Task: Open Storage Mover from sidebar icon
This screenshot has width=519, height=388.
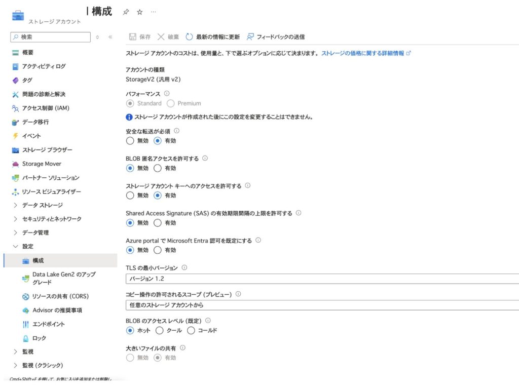Action: pos(16,164)
